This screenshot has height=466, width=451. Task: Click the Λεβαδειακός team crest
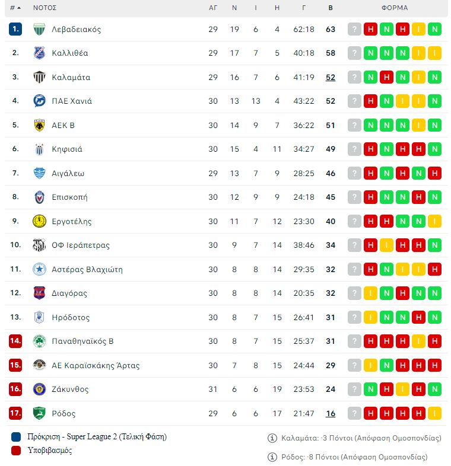39,29
